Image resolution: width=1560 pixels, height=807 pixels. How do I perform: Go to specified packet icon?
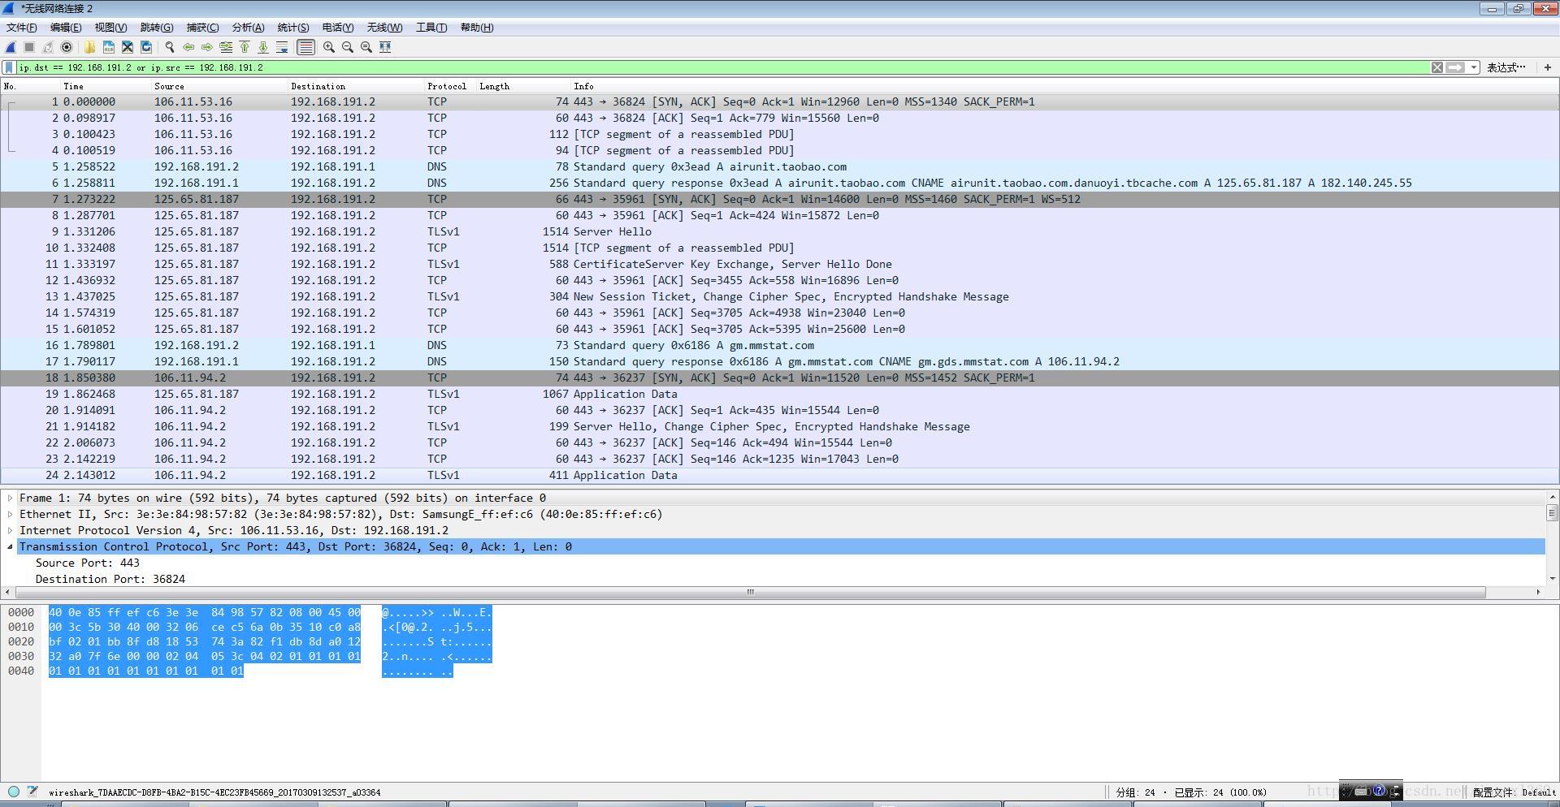226,47
